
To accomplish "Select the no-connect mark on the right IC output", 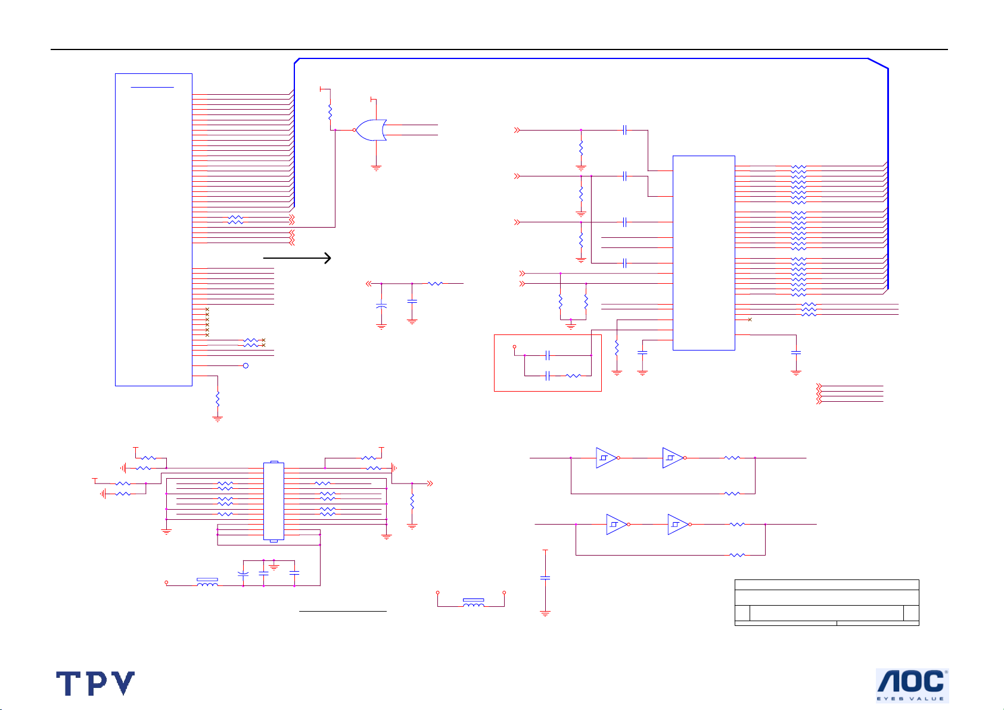I will [x=750, y=320].
